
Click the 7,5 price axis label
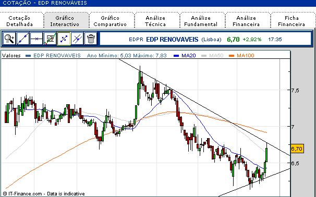[x=295, y=91]
